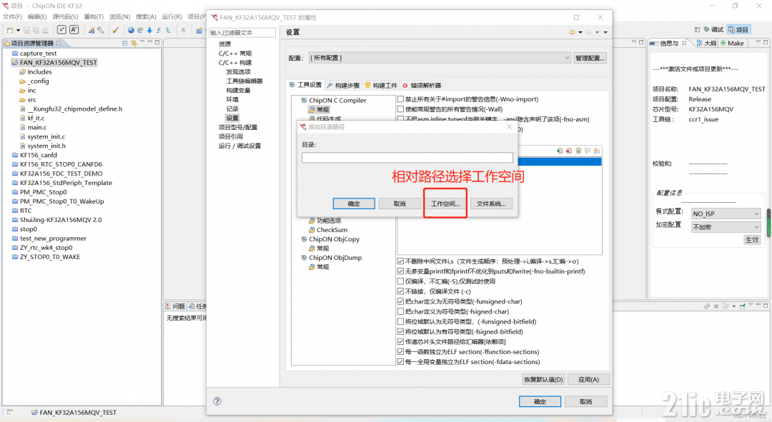772x422 pixels.
Task: Switch to the 构建步骤 tab
Action: coord(343,85)
